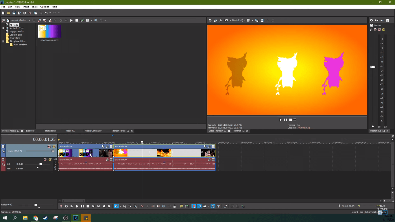Solo the audio track
This screenshot has height=222, width=395.
50,160
